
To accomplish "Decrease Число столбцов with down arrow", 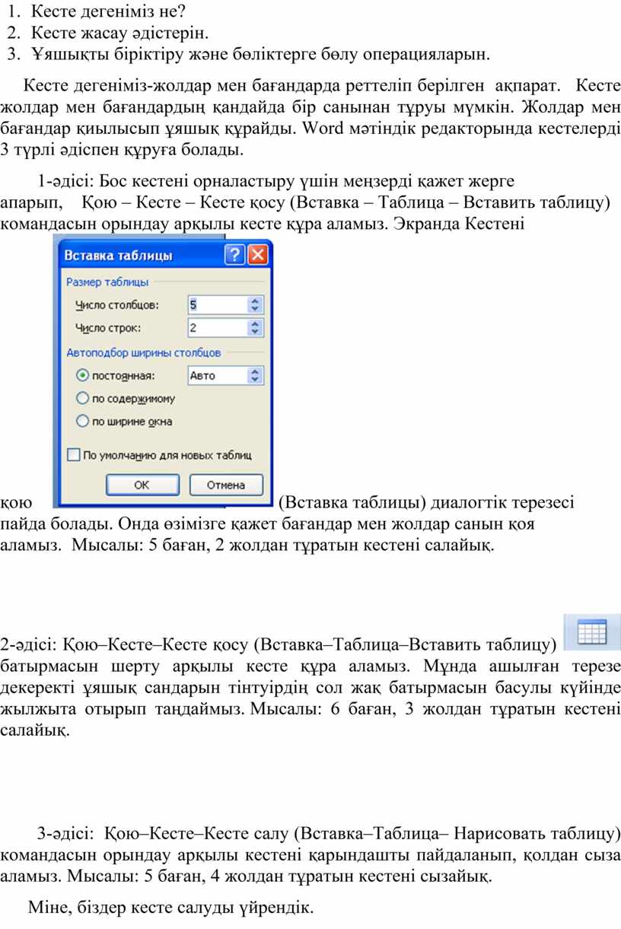I will [x=256, y=309].
